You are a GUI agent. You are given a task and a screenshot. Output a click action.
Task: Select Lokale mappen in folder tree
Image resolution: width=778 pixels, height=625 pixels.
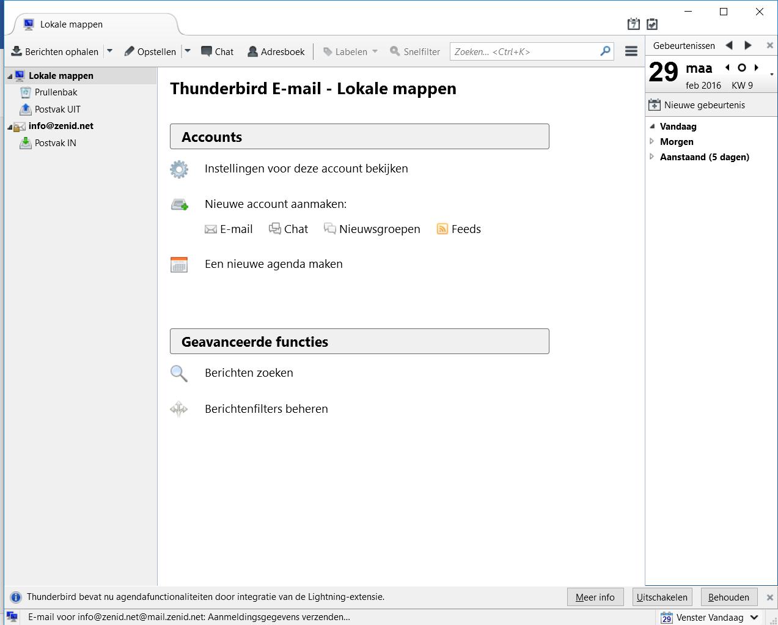61,76
